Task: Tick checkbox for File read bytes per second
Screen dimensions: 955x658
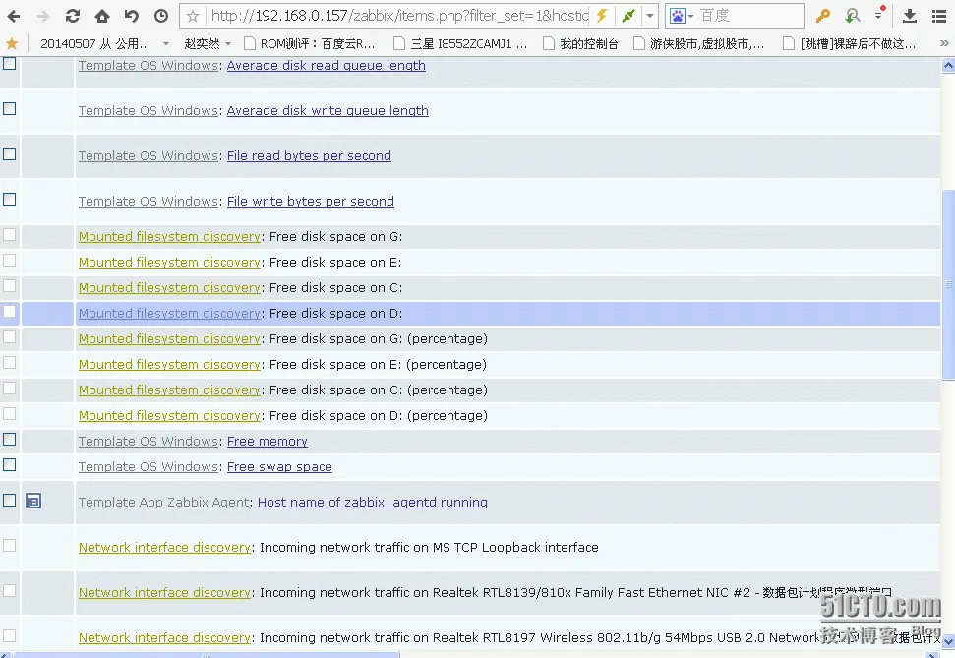Action: pyautogui.click(x=9, y=154)
